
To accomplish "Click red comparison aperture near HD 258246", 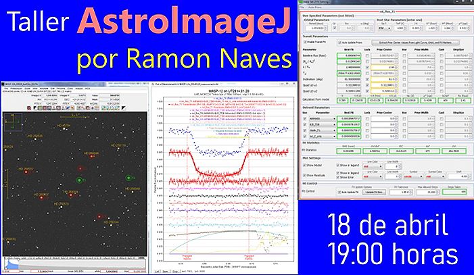I will (91, 156).
